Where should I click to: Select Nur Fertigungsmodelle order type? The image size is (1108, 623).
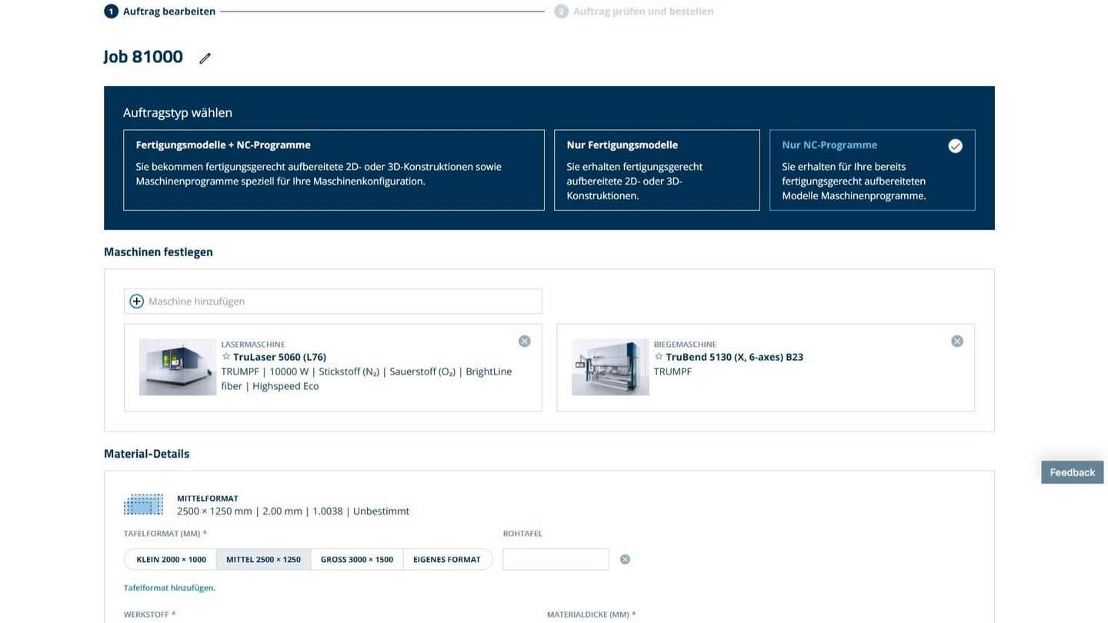point(656,170)
